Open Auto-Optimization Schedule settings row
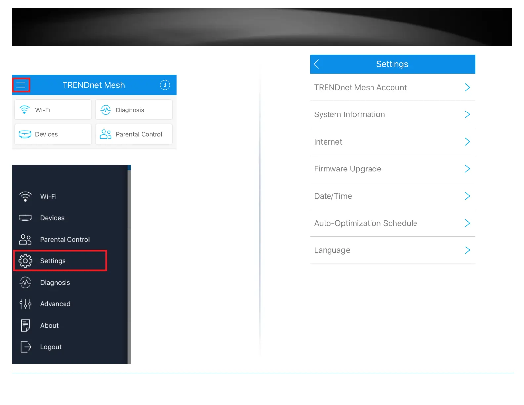524x405 pixels. pos(393,223)
